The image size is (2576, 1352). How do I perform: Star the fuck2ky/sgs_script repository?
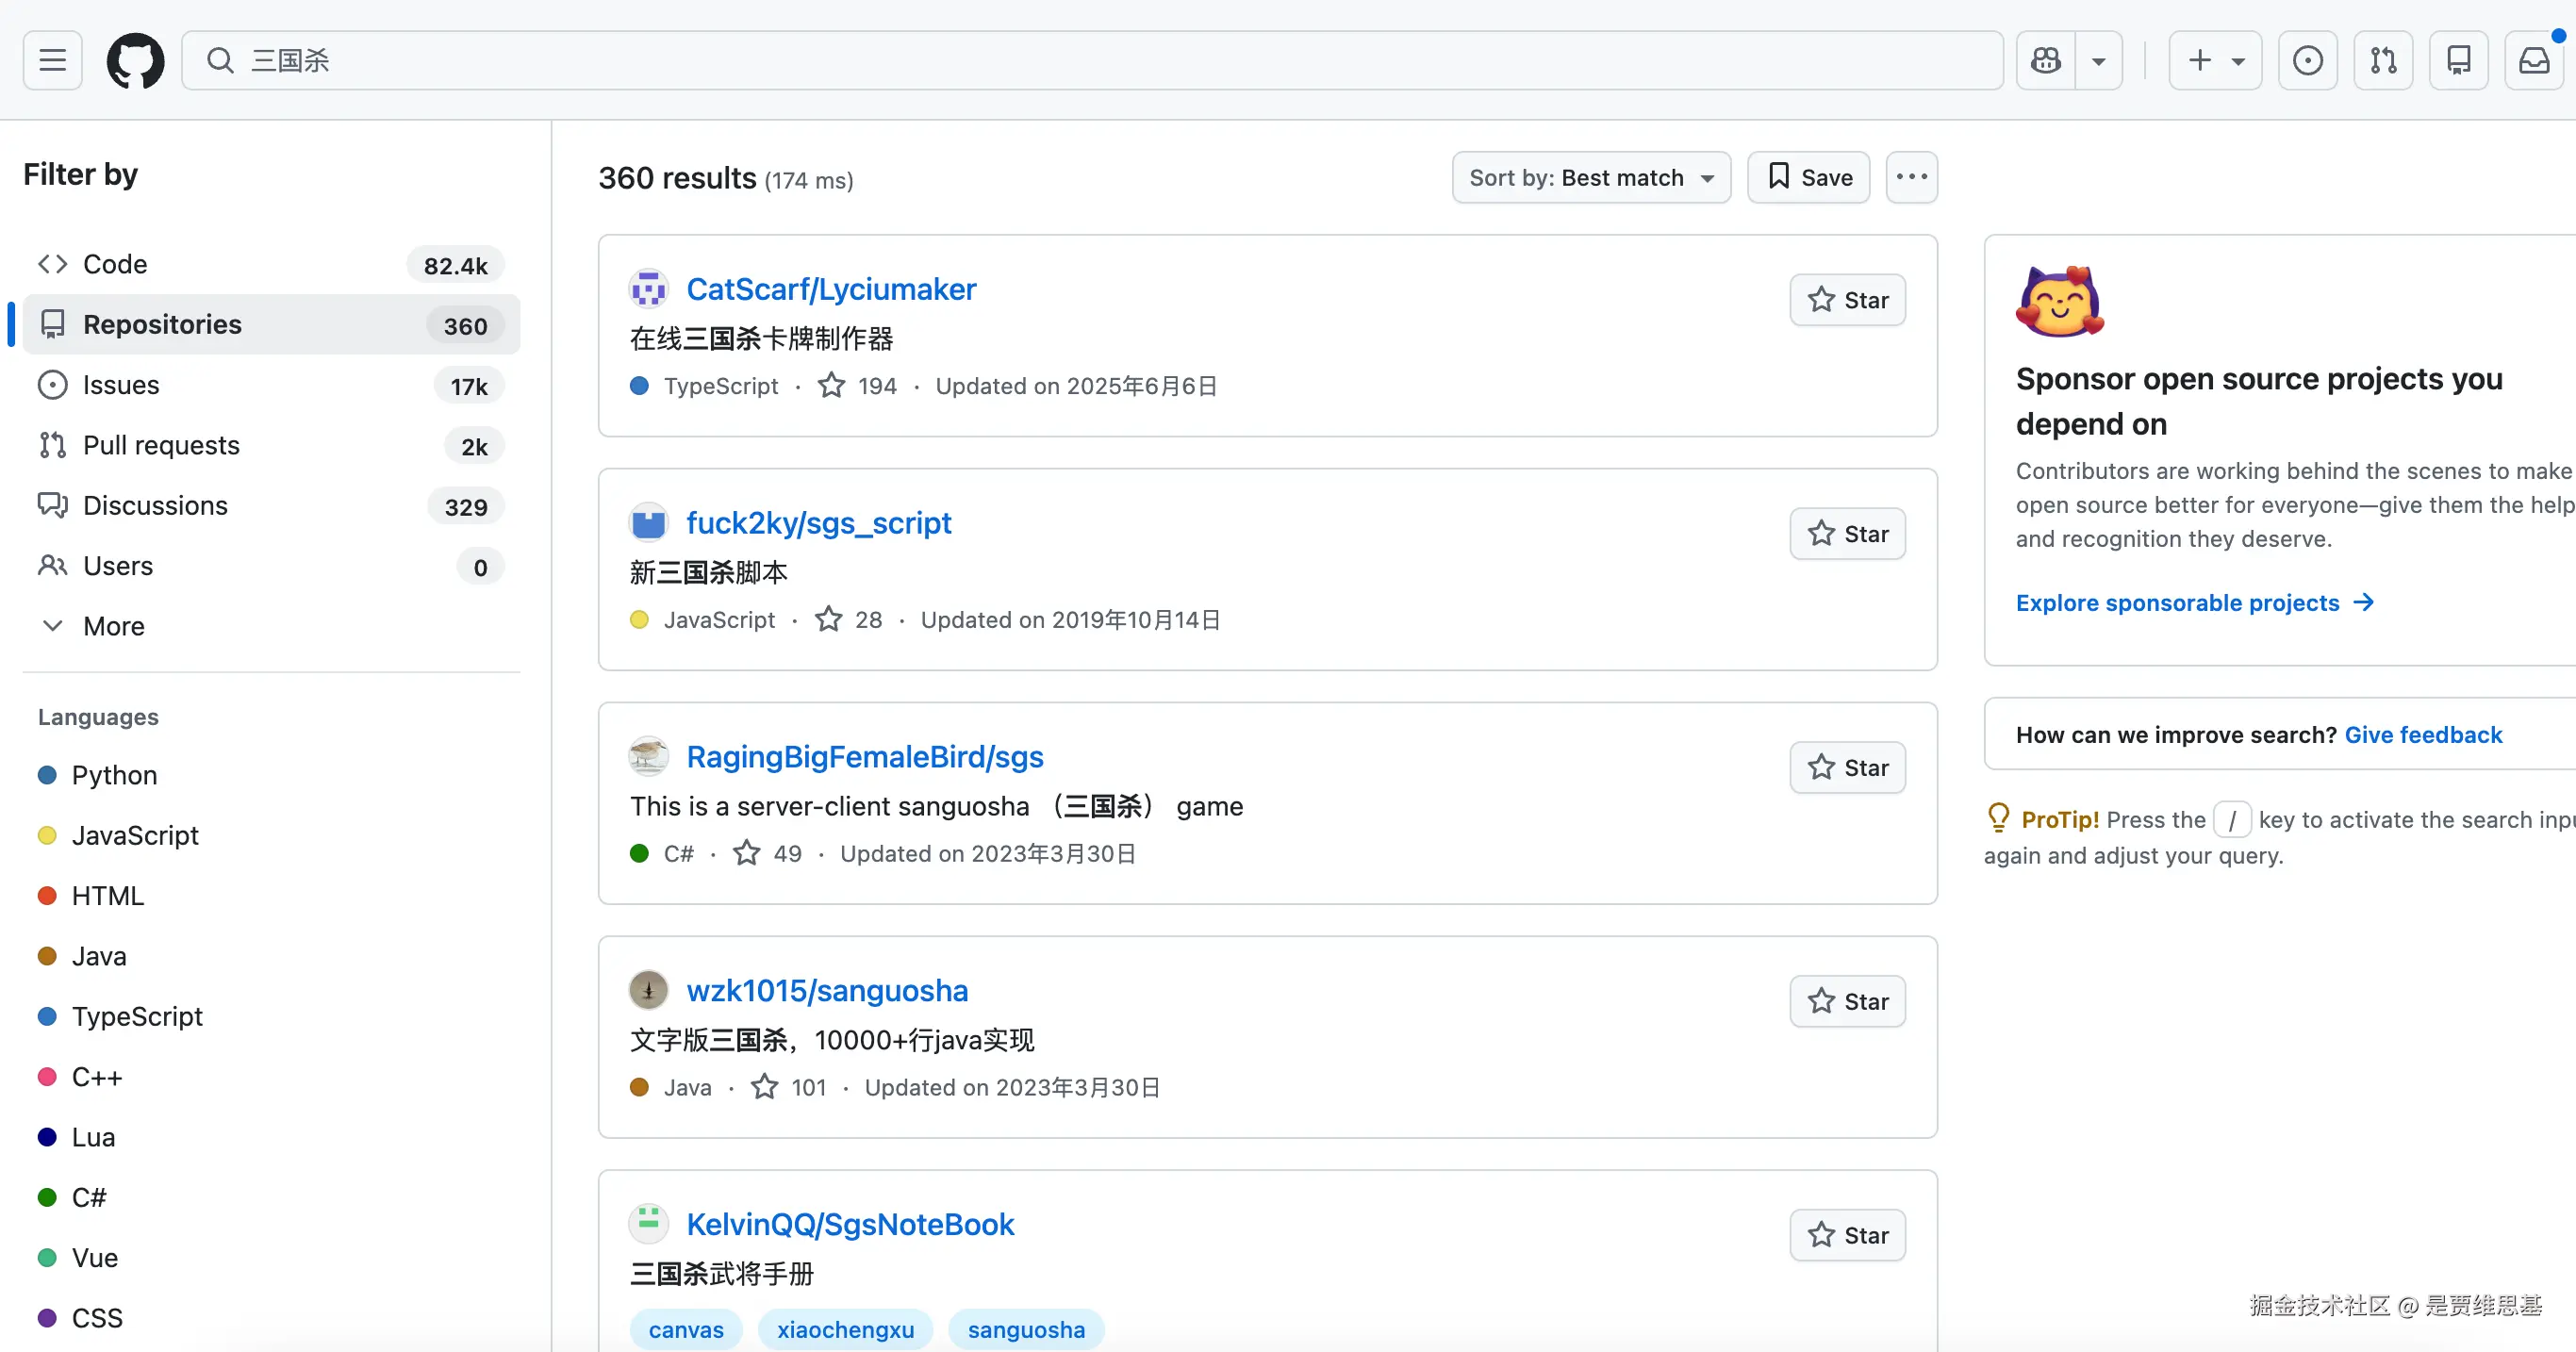1847,534
